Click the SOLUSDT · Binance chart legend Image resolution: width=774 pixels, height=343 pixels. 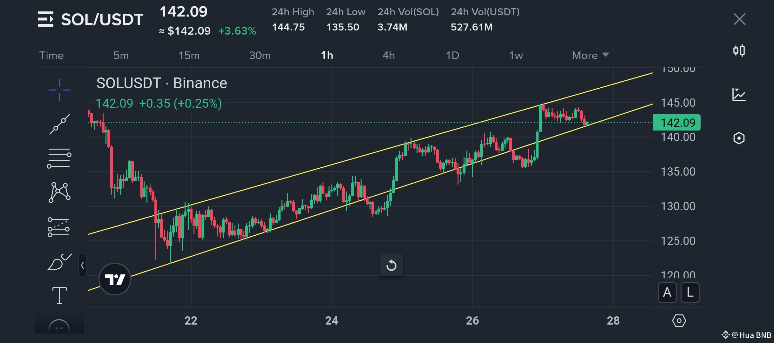click(162, 83)
